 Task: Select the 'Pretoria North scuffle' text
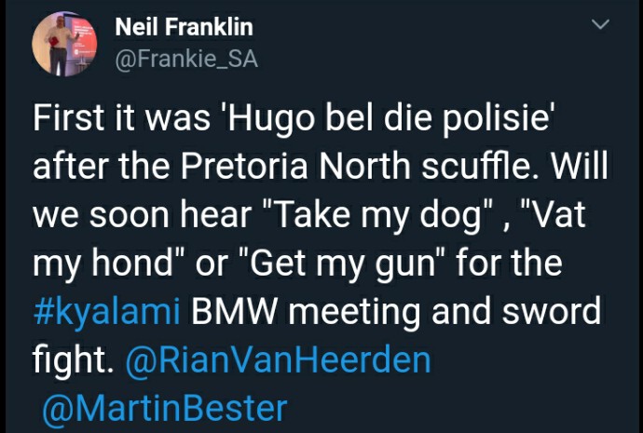355,167
